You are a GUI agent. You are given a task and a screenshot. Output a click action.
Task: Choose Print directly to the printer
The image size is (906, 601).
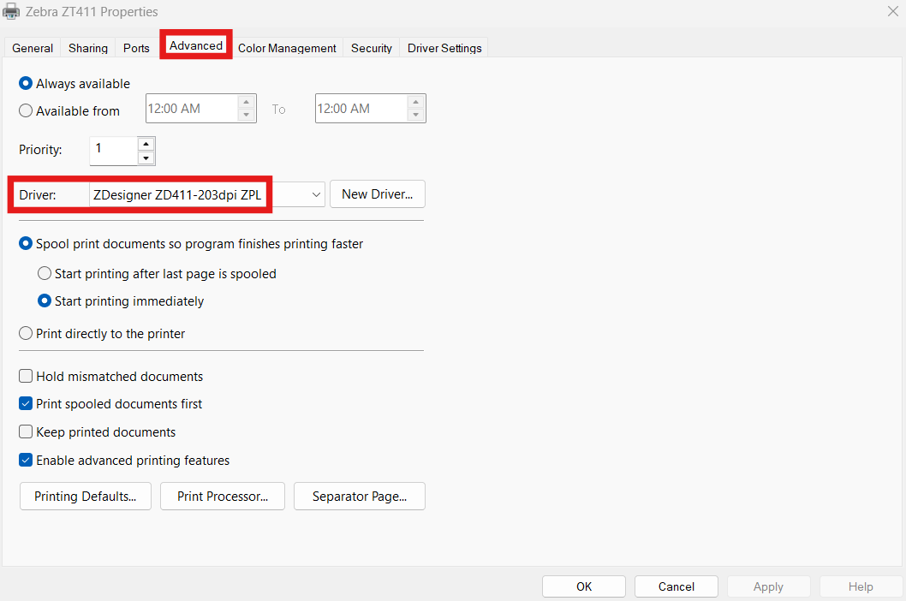pyautogui.click(x=26, y=334)
